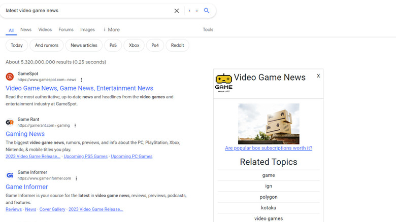Switch to the Images tab

[87, 30]
